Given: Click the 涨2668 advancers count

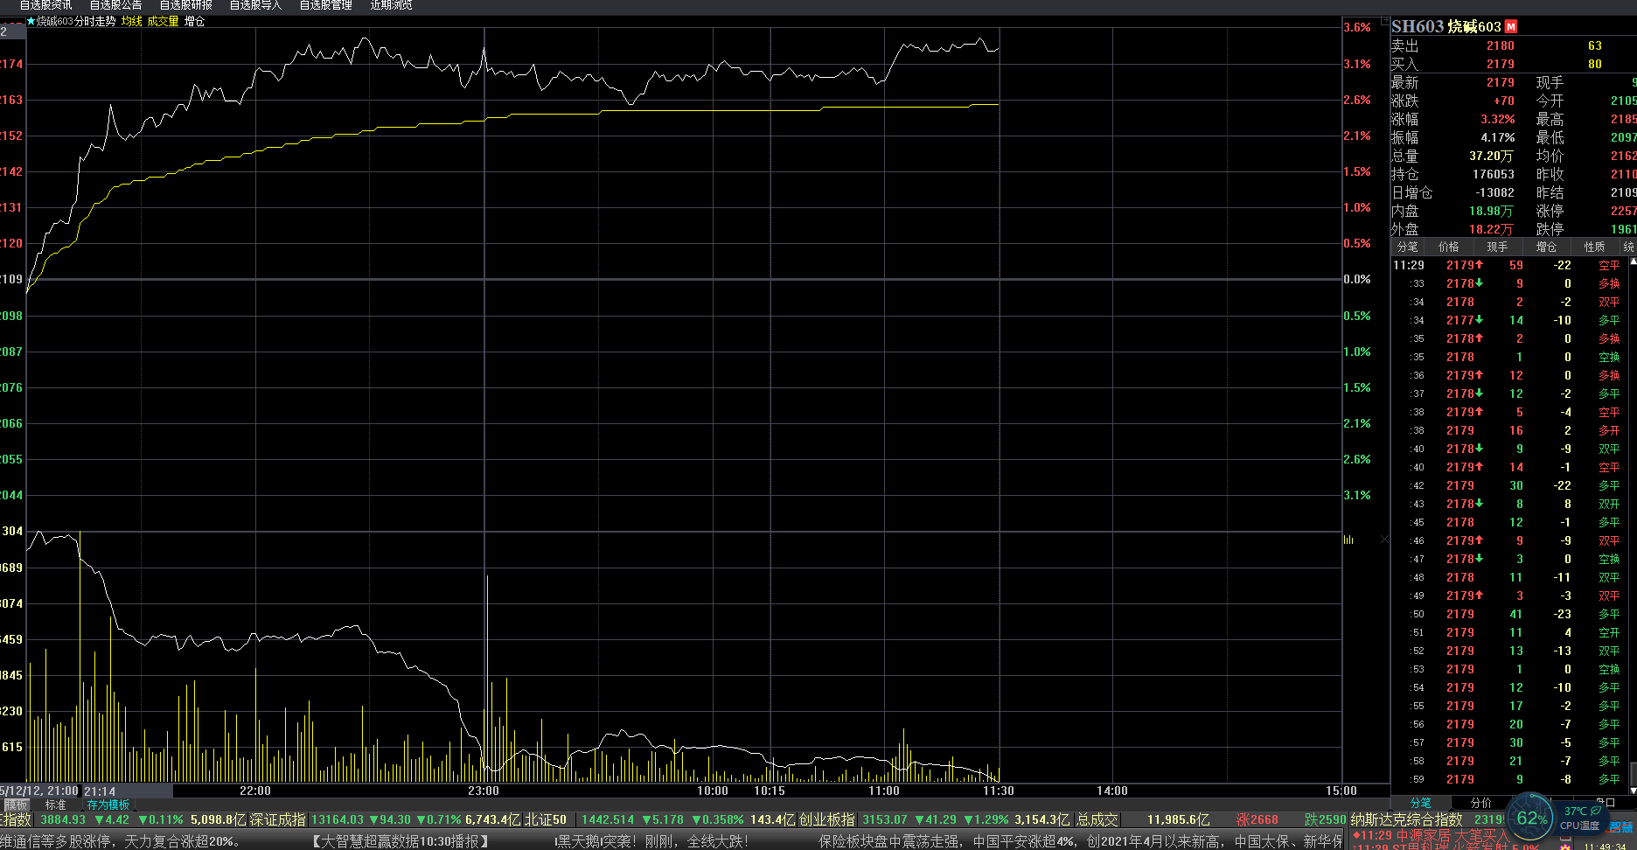Looking at the screenshot, I should 1257,819.
